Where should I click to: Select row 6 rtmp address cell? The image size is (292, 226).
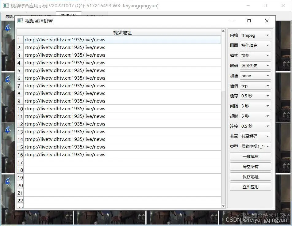coord(122,78)
